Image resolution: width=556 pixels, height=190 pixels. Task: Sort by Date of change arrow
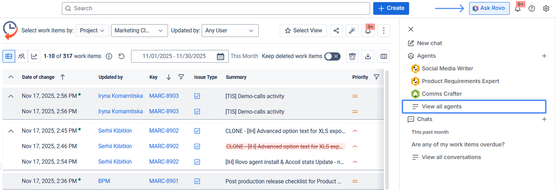coord(63,77)
